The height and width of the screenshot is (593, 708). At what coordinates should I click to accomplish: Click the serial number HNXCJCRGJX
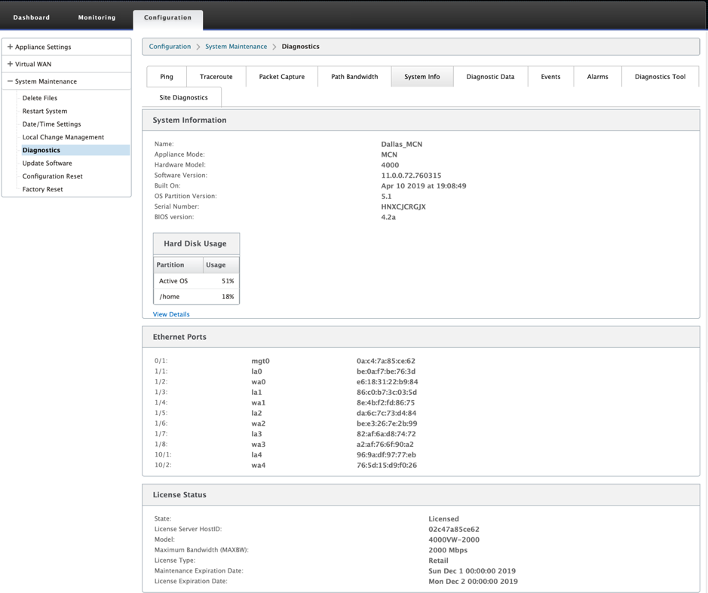403,206
